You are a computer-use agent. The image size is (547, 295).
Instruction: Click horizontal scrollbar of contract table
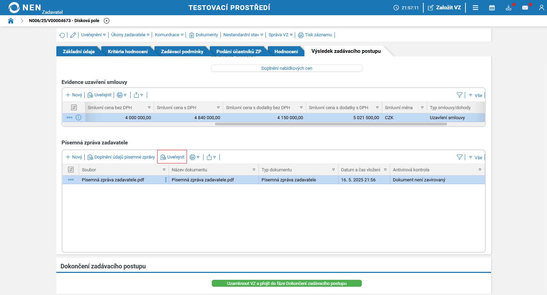(331, 124)
